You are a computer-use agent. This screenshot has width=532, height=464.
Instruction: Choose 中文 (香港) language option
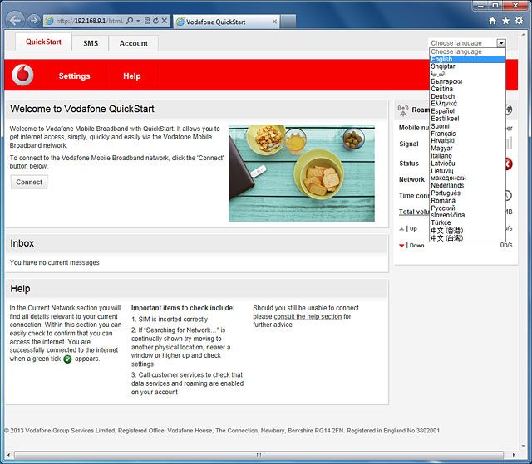467,231
